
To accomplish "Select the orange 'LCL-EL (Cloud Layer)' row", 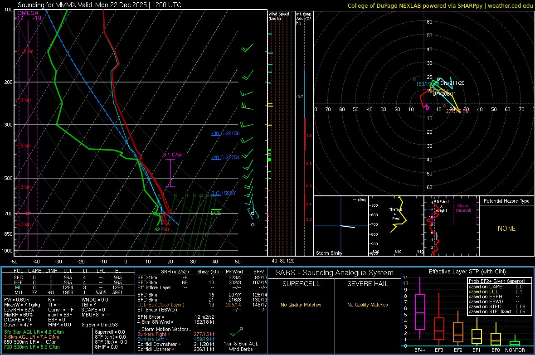I will [202, 305].
